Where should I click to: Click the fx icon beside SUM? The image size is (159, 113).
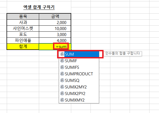coord(62,54)
